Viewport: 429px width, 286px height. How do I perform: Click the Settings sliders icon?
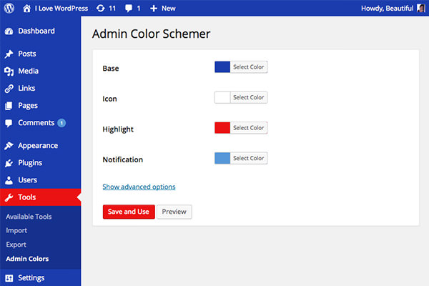9,278
